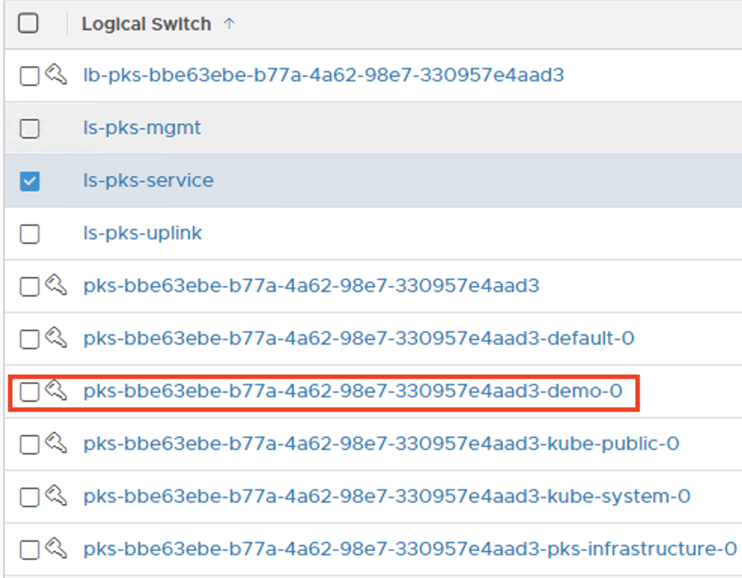Check the ls-pks-mgmt row checkbox
This screenshot has width=742, height=578.
tap(29, 129)
